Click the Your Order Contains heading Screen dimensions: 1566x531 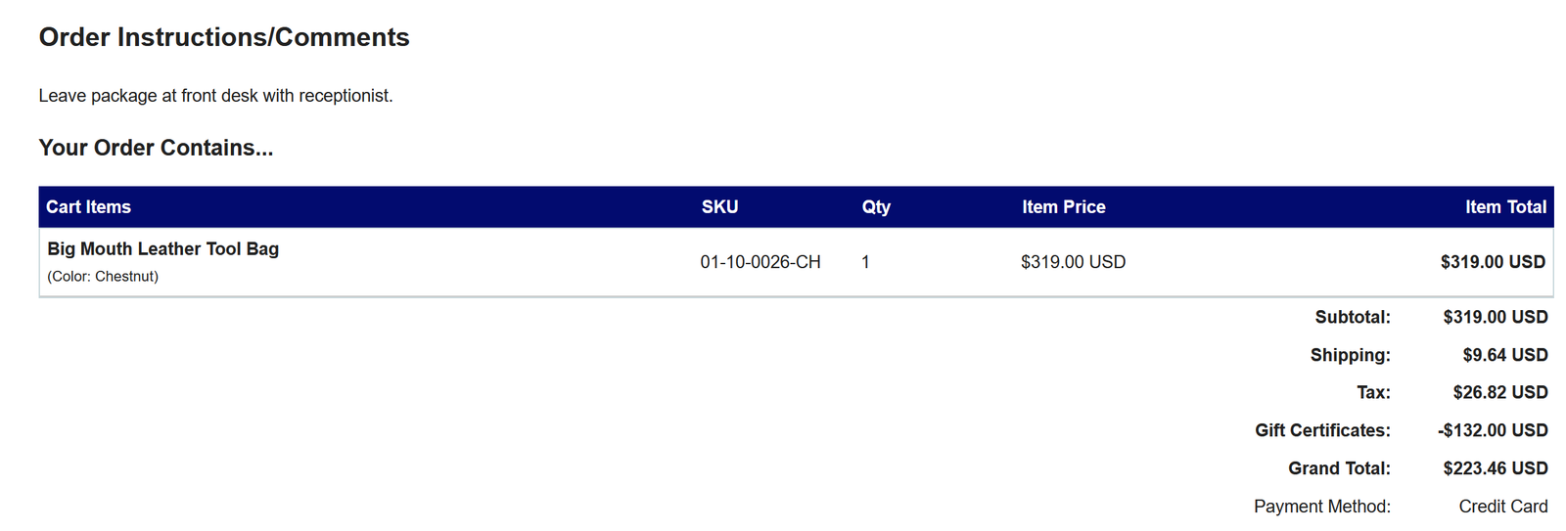click(156, 148)
